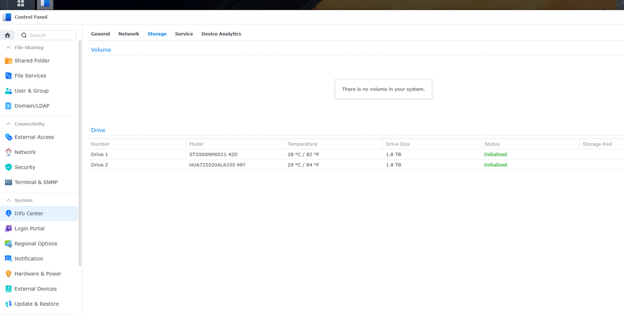The image size is (624, 315).
Task: Open the Notification icon
Action: tap(8, 259)
